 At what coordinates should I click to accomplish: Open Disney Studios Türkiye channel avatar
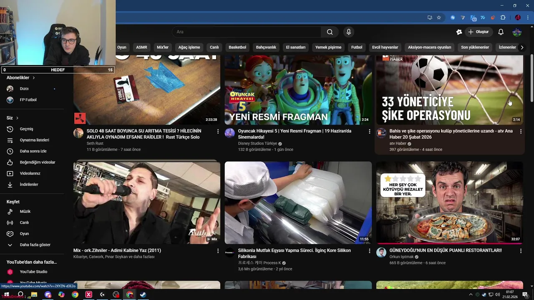(230, 133)
